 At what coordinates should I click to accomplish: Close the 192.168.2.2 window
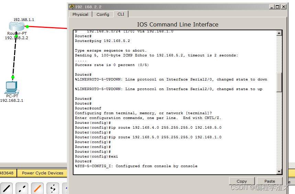pyautogui.click(x=284, y=7)
